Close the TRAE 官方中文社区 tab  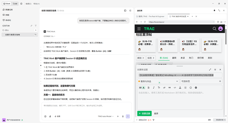click(188, 17)
